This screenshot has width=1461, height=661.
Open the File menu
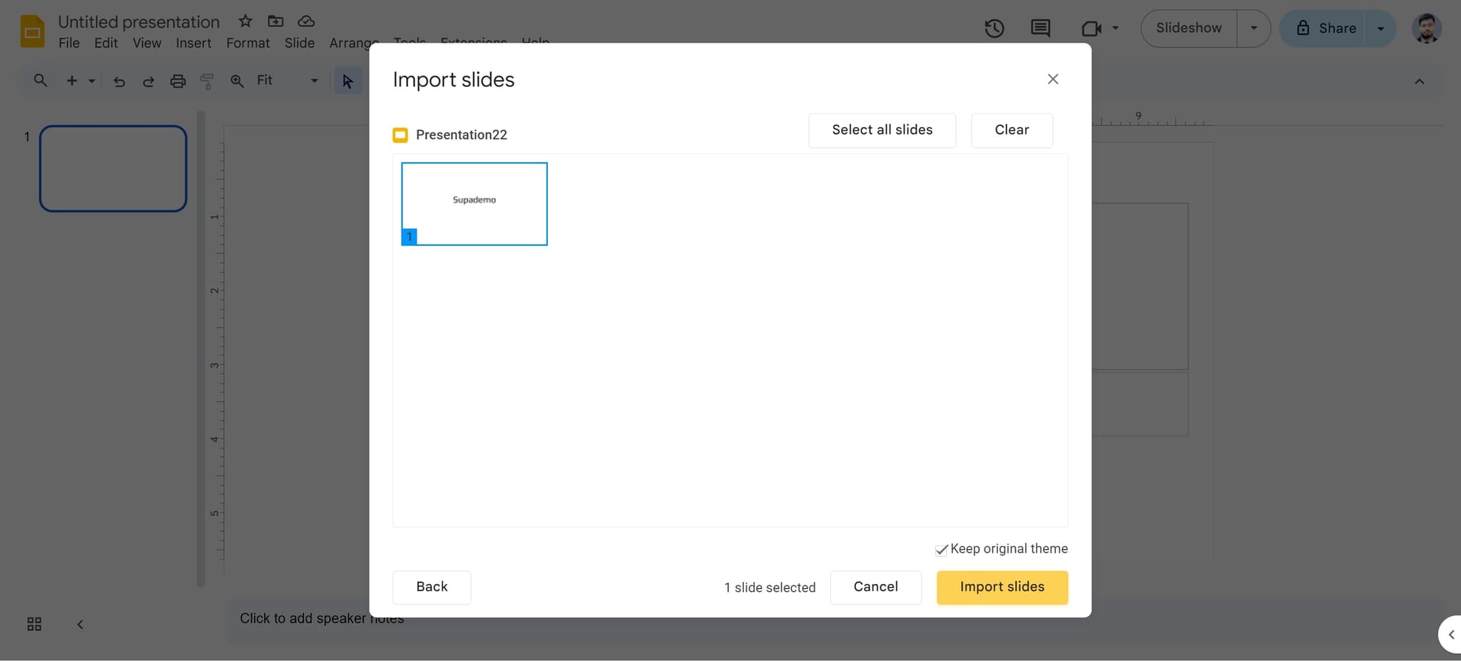68,43
